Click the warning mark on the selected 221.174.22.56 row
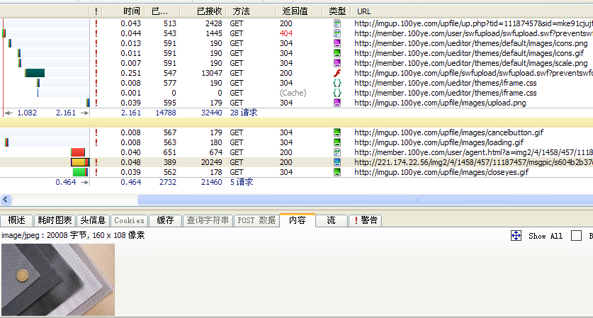 click(x=96, y=162)
